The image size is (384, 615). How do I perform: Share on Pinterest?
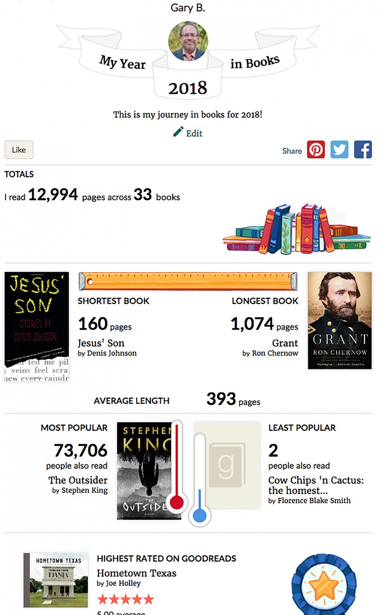click(316, 150)
